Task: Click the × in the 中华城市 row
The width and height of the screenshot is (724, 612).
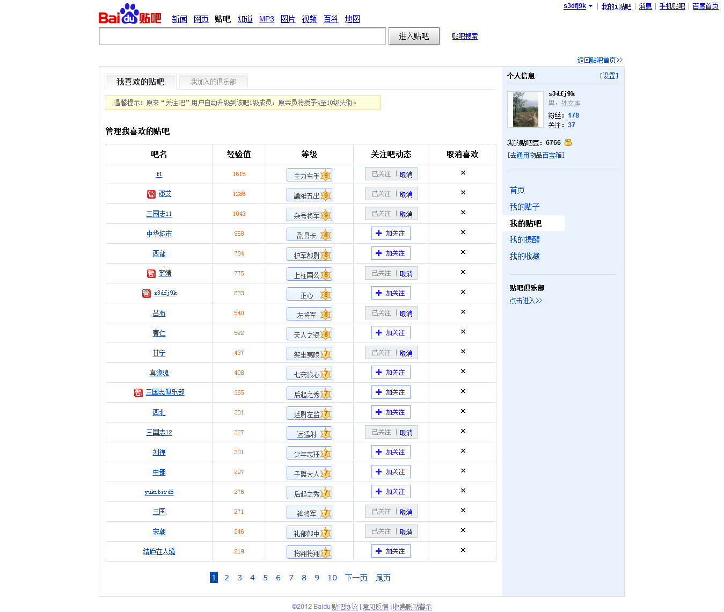Action: click(463, 232)
